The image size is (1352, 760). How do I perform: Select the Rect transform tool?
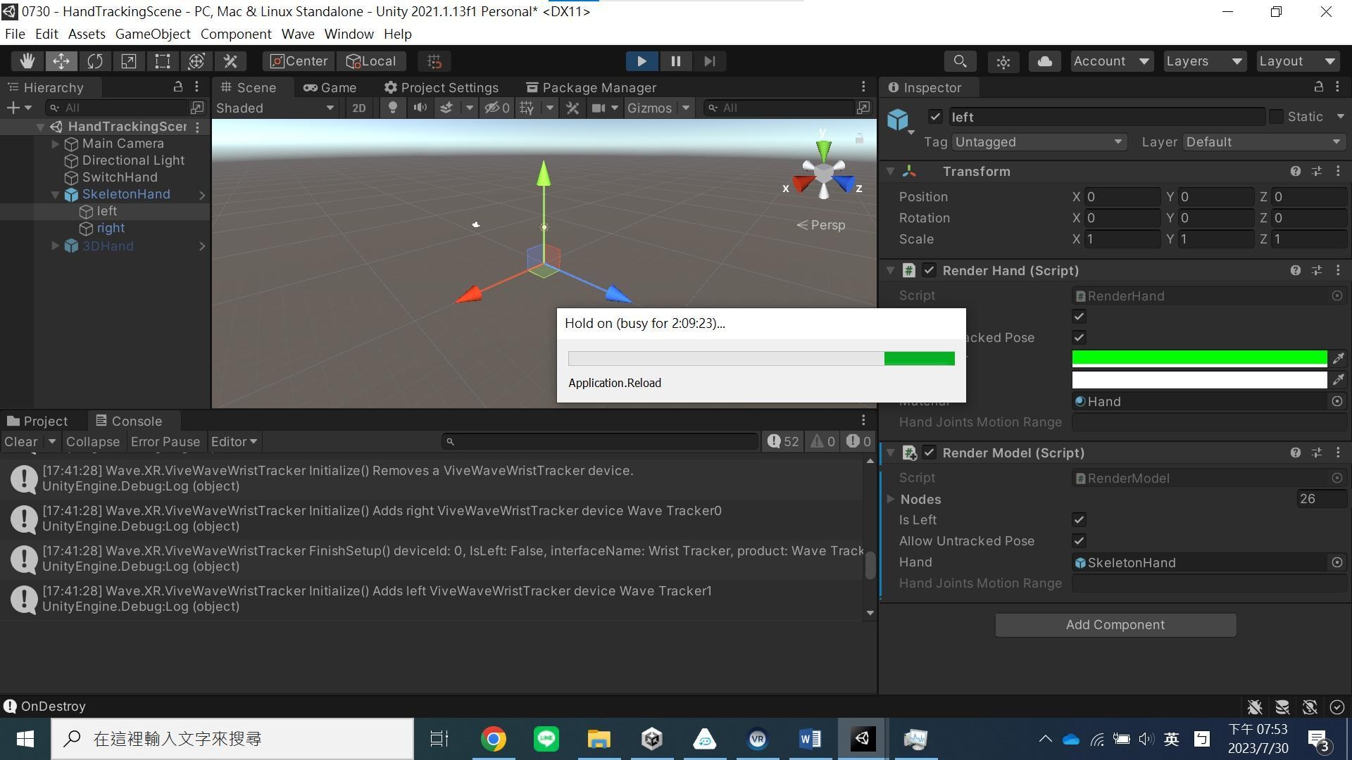(162, 61)
